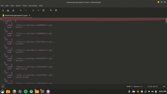Open find and replace tool icon

56,10
